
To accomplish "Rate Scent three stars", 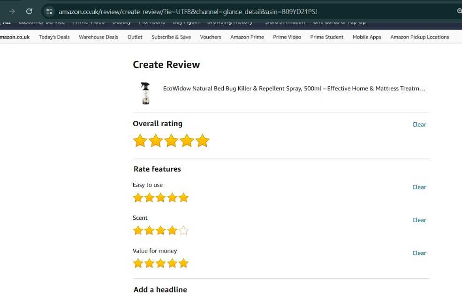I will point(160,231).
